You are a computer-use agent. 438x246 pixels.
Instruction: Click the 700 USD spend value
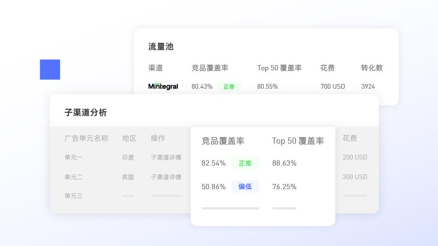click(333, 87)
